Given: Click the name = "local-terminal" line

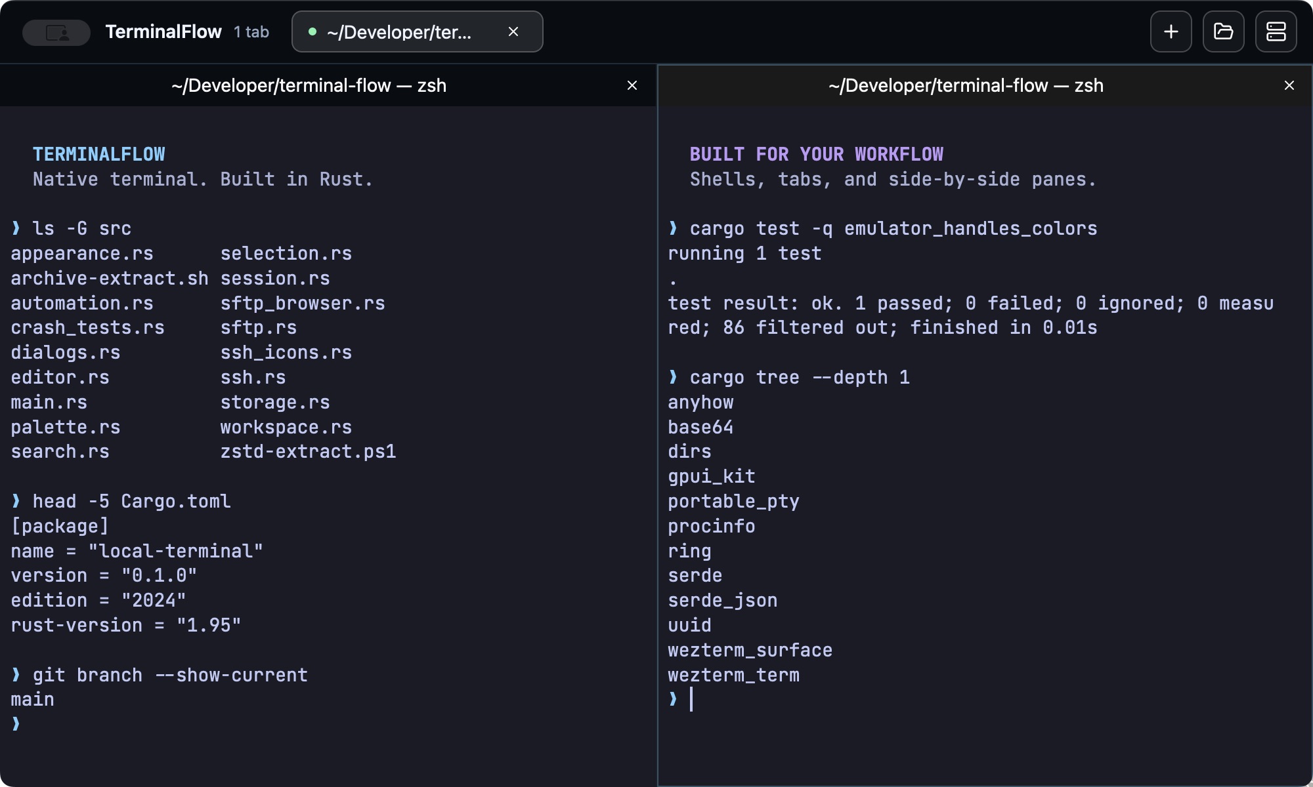Looking at the screenshot, I should coord(137,551).
